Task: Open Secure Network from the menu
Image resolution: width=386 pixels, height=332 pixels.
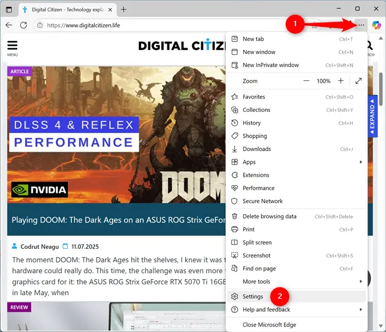Action: 296,201
